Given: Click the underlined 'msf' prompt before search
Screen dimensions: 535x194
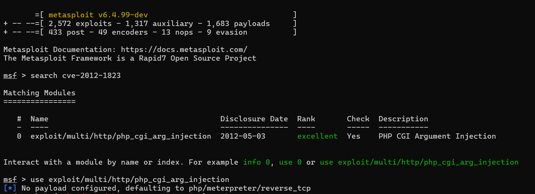Looking at the screenshot, I should point(10,76).
